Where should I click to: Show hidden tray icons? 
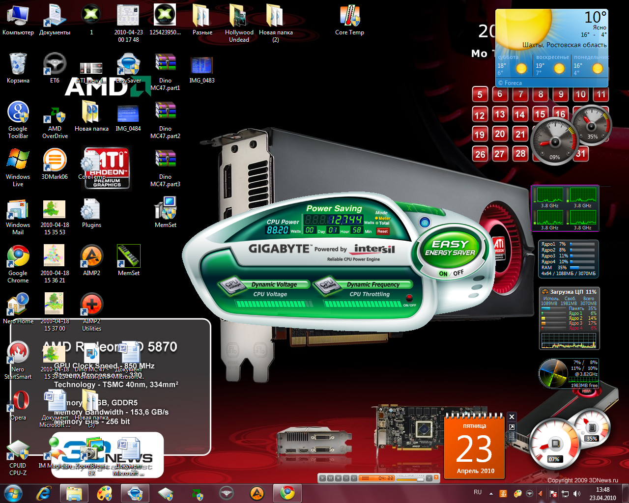click(x=491, y=493)
